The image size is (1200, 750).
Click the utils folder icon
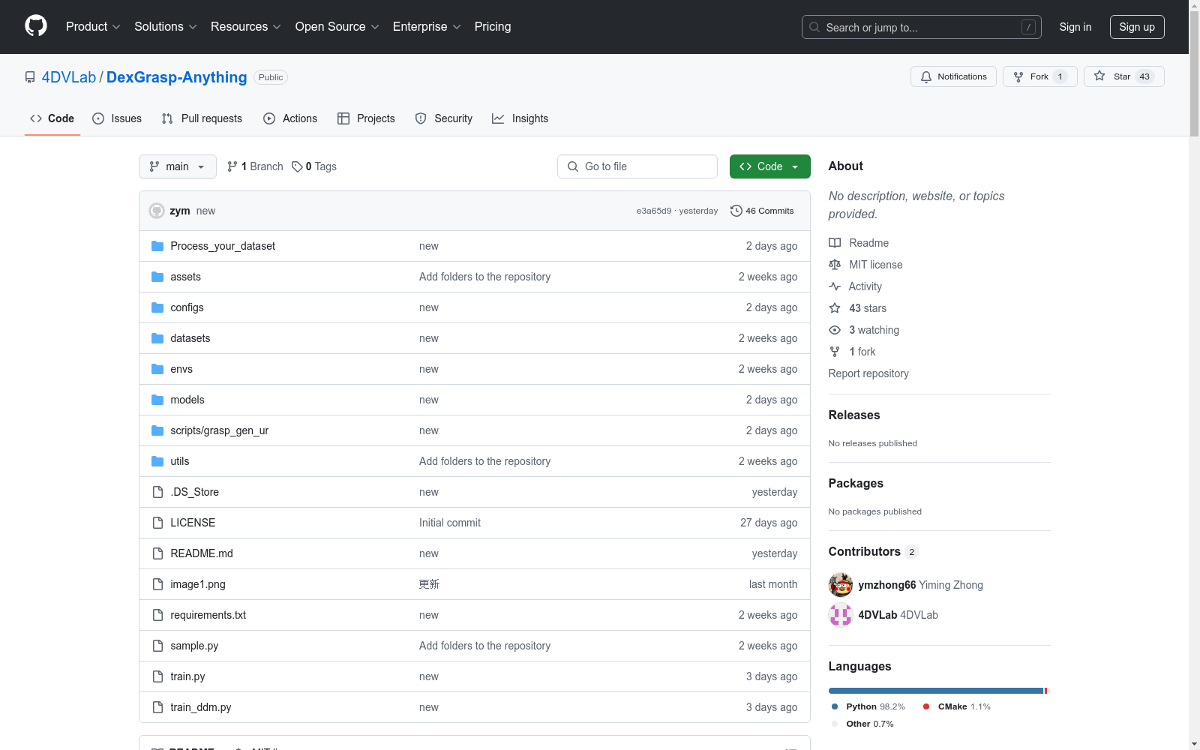tap(157, 461)
